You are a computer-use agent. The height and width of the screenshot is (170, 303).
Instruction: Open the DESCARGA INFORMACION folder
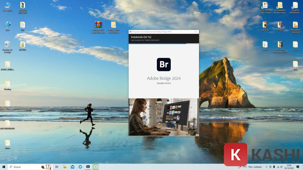(x=280, y=47)
